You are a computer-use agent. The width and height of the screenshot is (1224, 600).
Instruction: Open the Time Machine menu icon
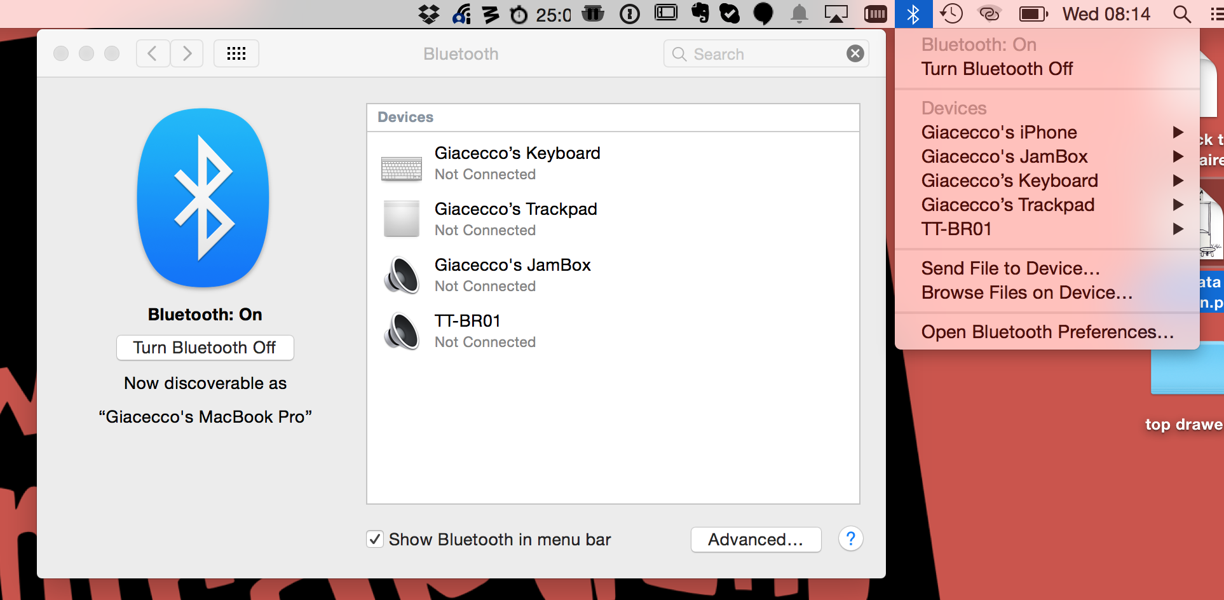tap(951, 14)
